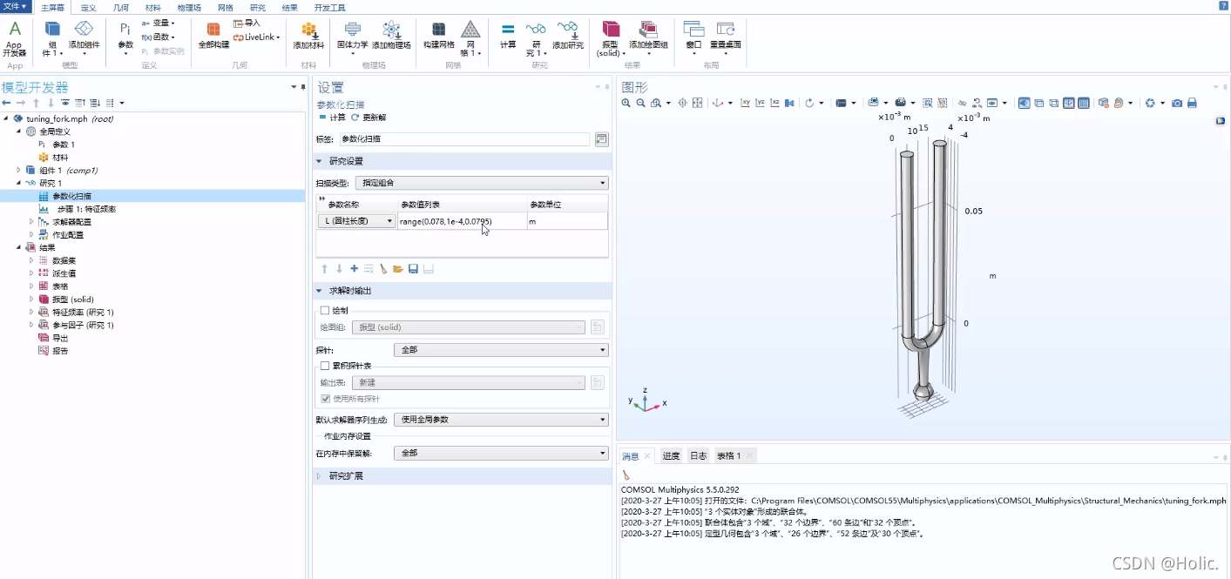Expand the 结果 node in model tree

[20, 247]
